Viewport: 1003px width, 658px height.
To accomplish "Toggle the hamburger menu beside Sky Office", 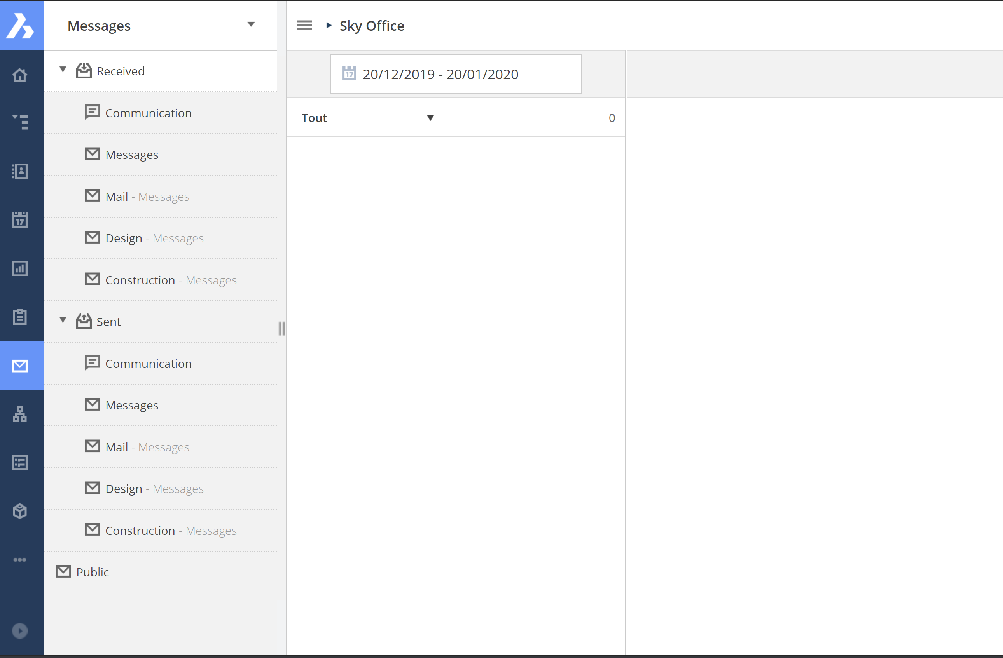I will coord(304,26).
